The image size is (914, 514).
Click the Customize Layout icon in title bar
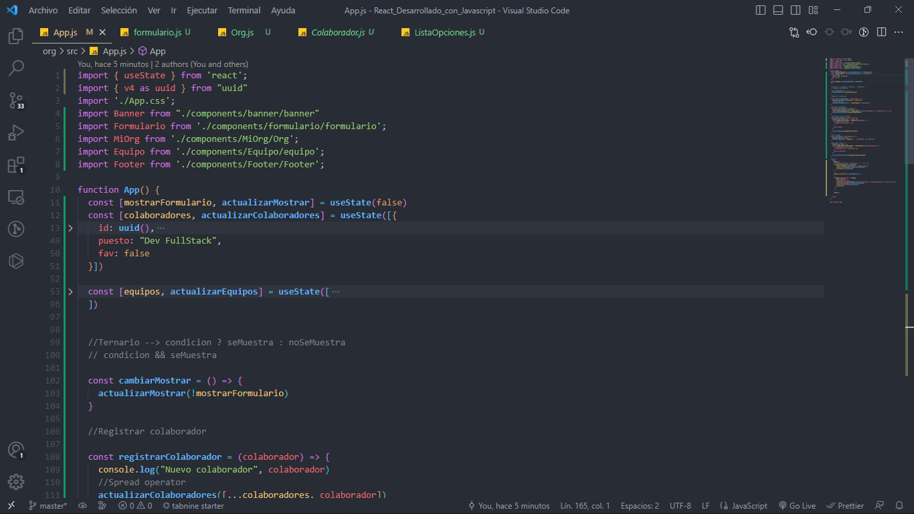coord(813,10)
